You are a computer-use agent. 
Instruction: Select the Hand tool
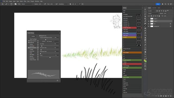(145, 52)
